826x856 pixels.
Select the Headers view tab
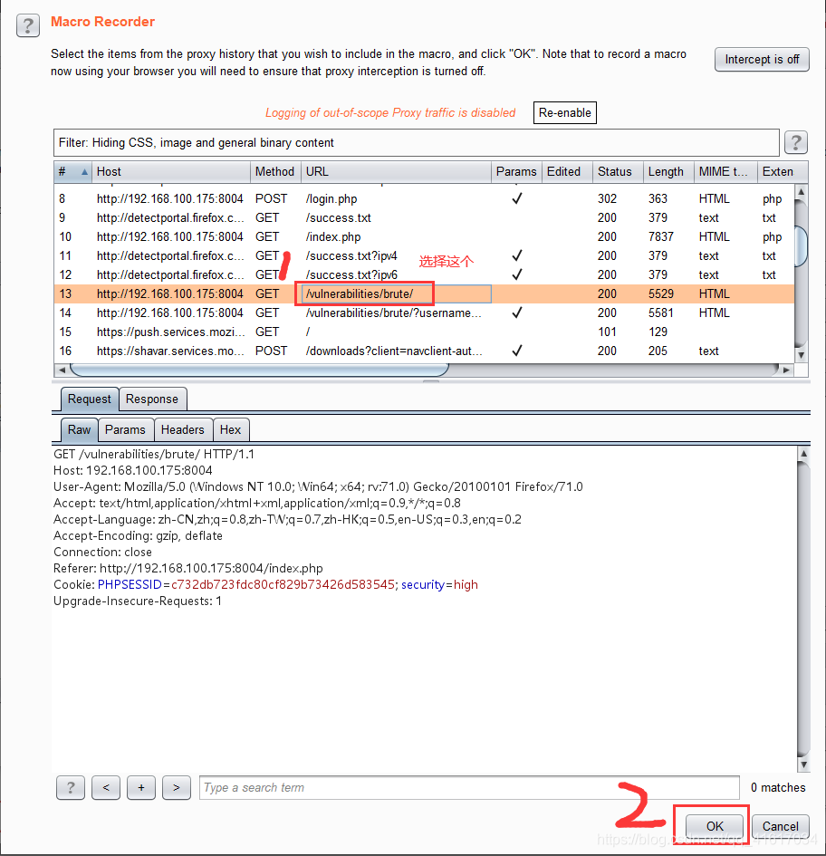182,429
